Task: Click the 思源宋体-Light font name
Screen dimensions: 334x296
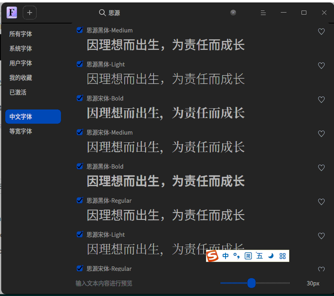Action: click(x=105, y=235)
